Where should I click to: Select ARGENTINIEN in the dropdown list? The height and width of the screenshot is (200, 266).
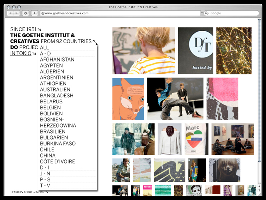[57, 77]
